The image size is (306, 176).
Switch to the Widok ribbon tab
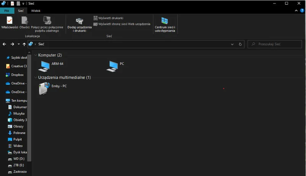tap(36, 11)
